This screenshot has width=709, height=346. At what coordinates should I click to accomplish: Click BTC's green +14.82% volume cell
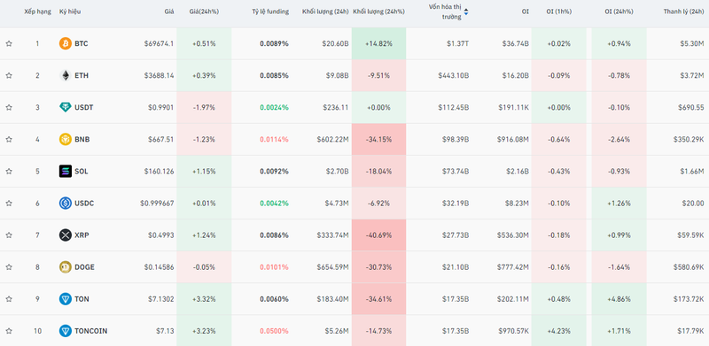[379, 44]
